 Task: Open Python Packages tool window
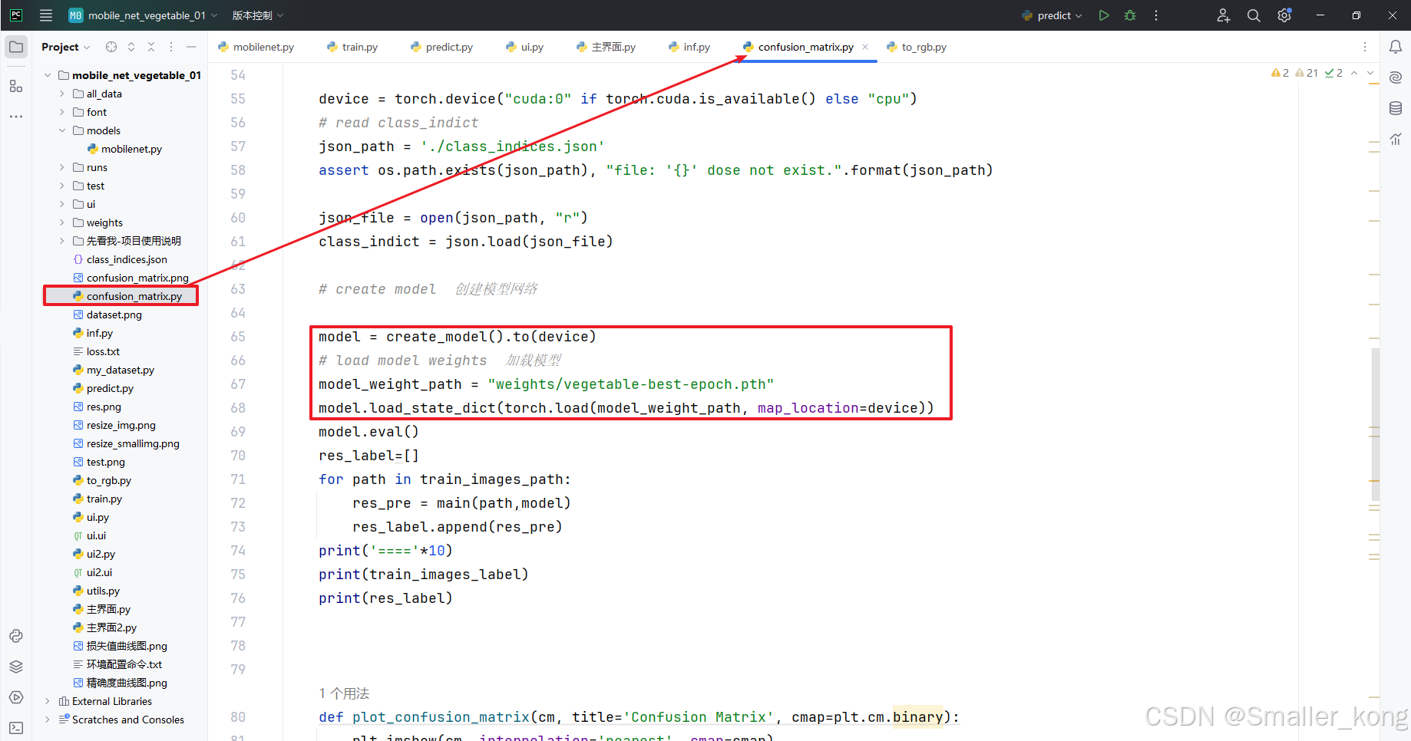pos(16,636)
